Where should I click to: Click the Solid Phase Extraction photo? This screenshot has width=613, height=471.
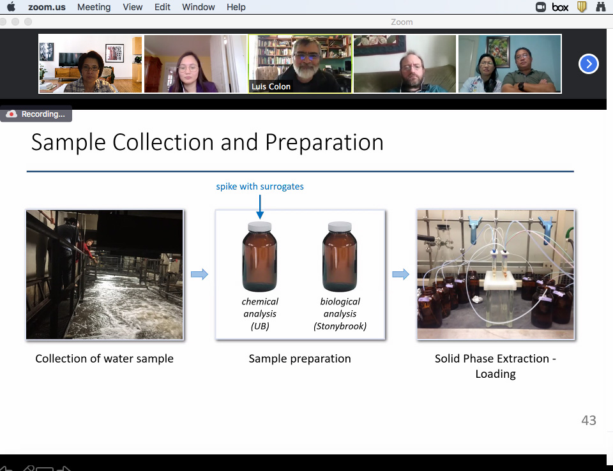(x=496, y=274)
